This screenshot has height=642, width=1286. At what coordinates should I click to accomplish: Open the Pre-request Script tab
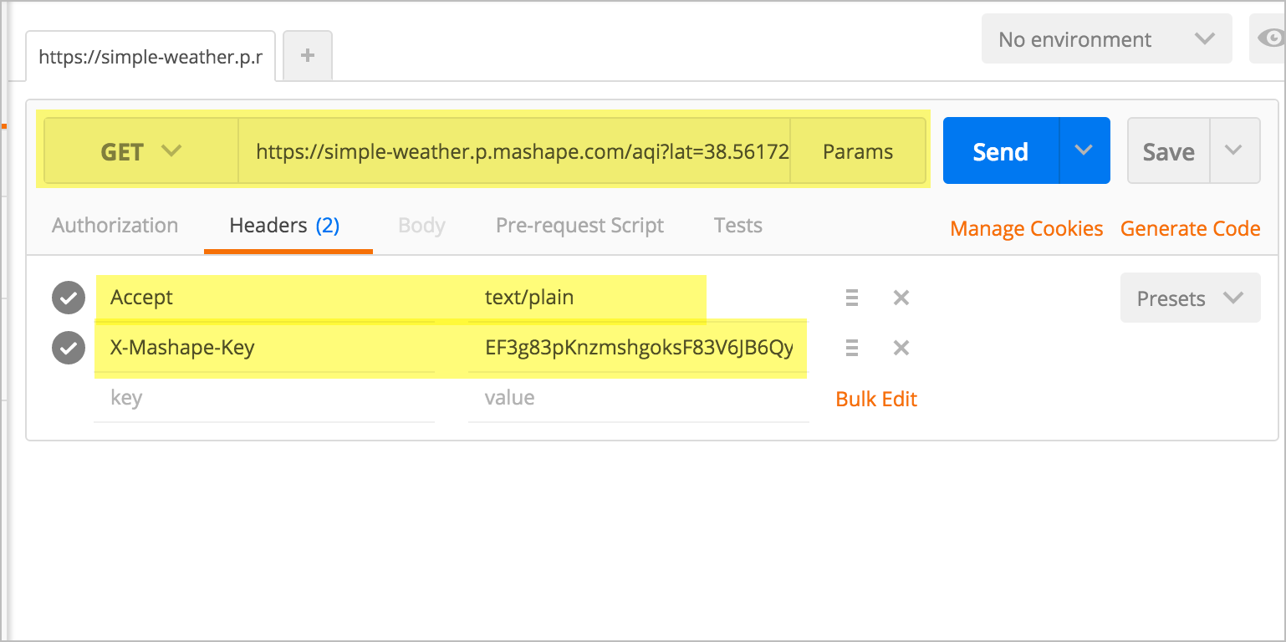click(x=579, y=226)
